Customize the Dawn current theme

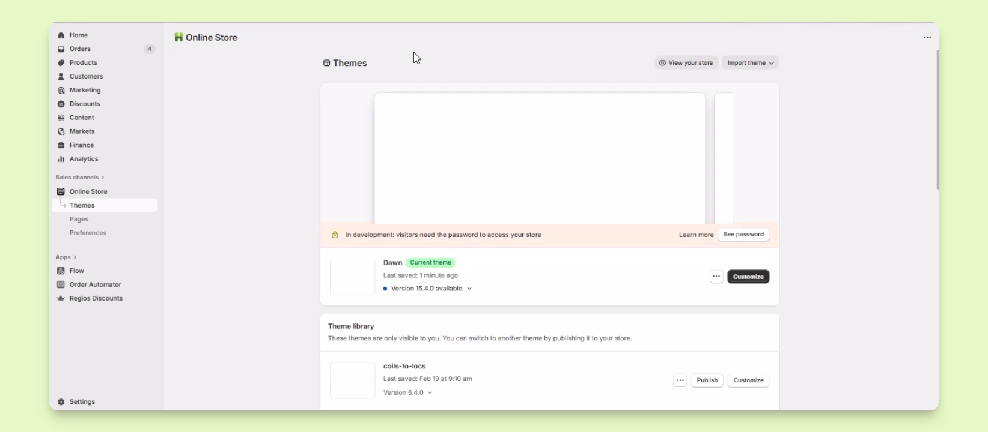pos(748,277)
